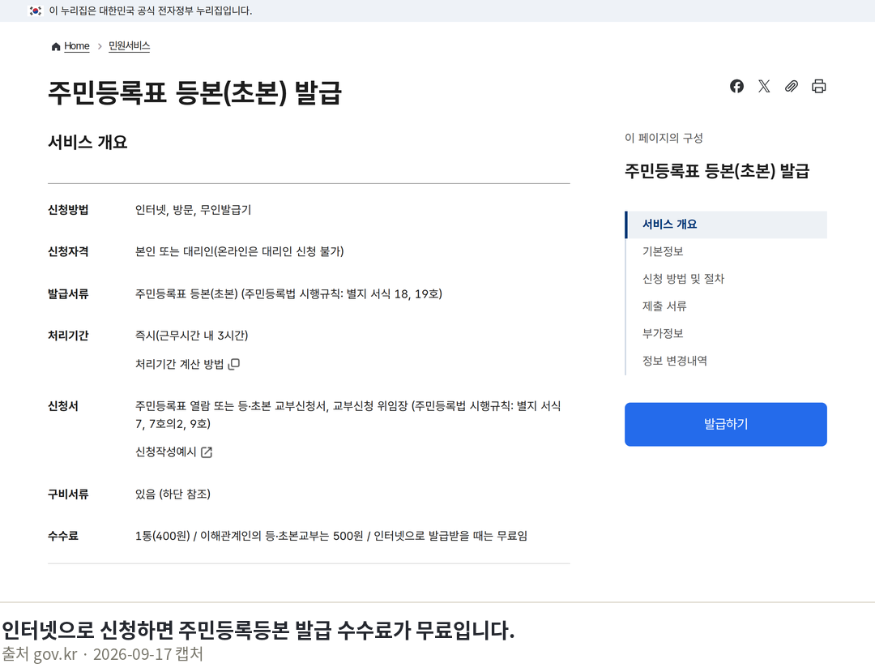
Task: Copy page link paperclip icon
Action: tap(792, 86)
